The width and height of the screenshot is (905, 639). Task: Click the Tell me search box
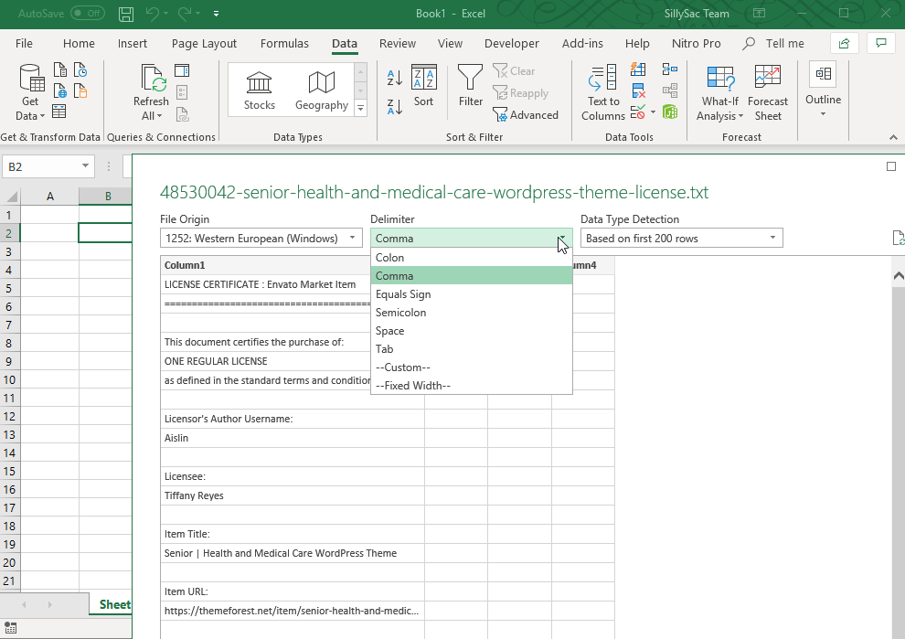tap(774, 43)
